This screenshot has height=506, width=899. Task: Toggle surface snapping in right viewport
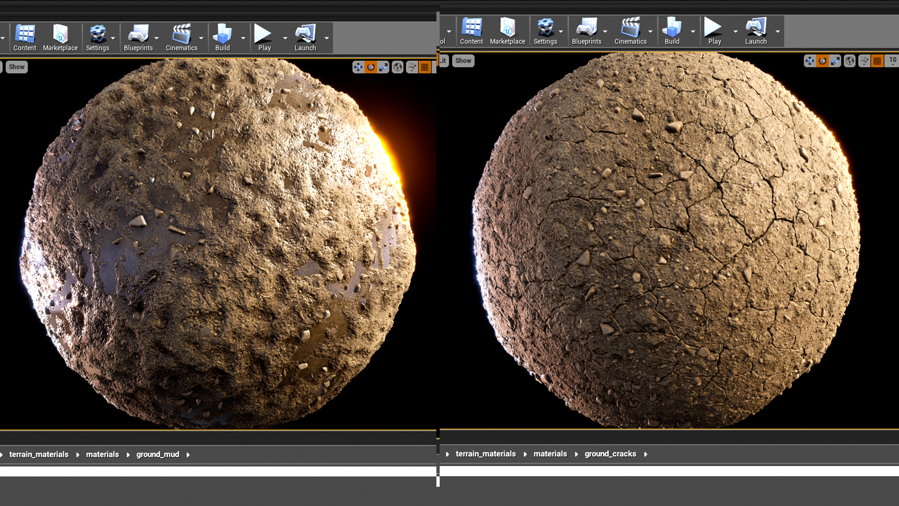(x=864, y=60)
